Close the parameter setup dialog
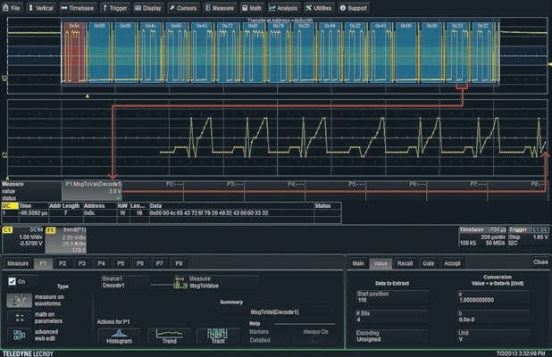Image resolution: width=552 pixels, height=357 pixels. pyautogui.click(x=540, y=262)
